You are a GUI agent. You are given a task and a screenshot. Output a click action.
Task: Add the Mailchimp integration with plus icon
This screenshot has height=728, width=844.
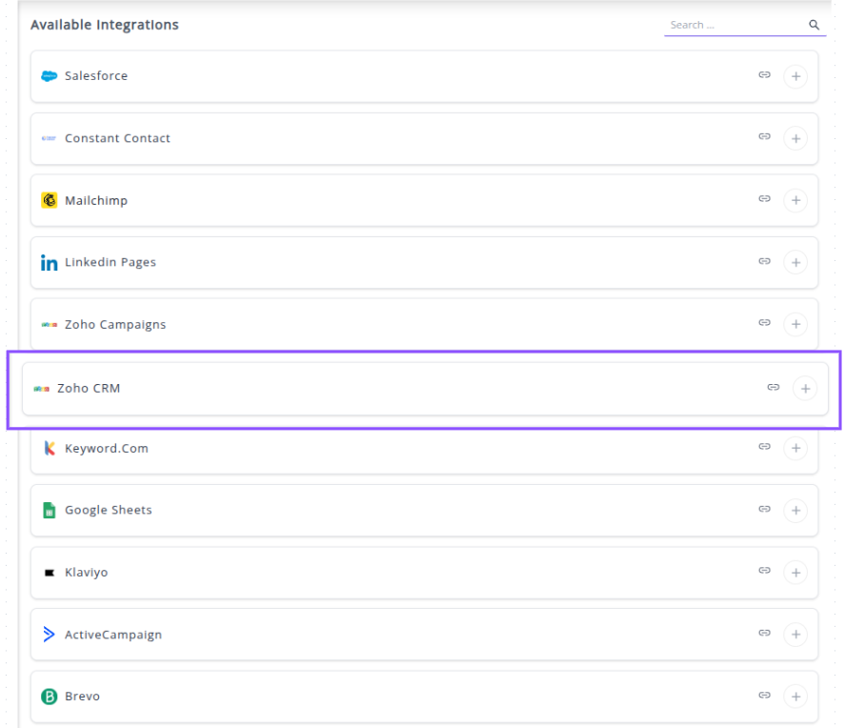[x=795, y=200]
